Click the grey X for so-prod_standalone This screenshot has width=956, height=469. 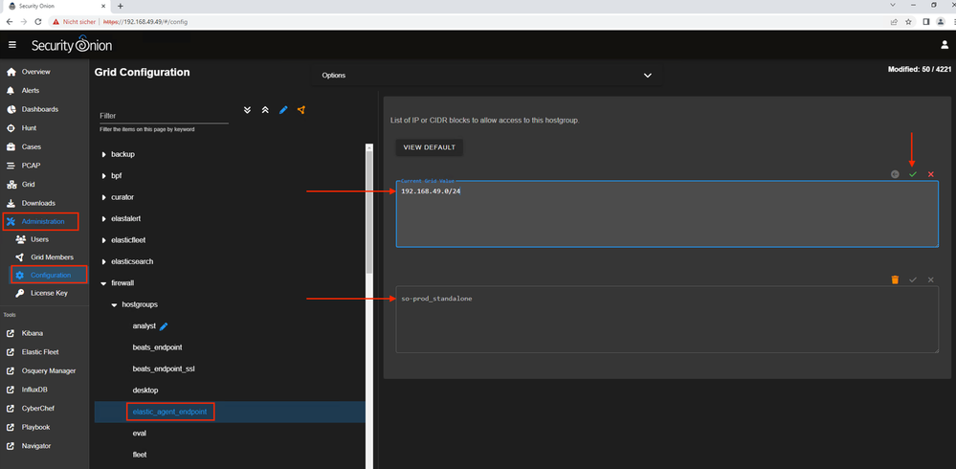930,279
